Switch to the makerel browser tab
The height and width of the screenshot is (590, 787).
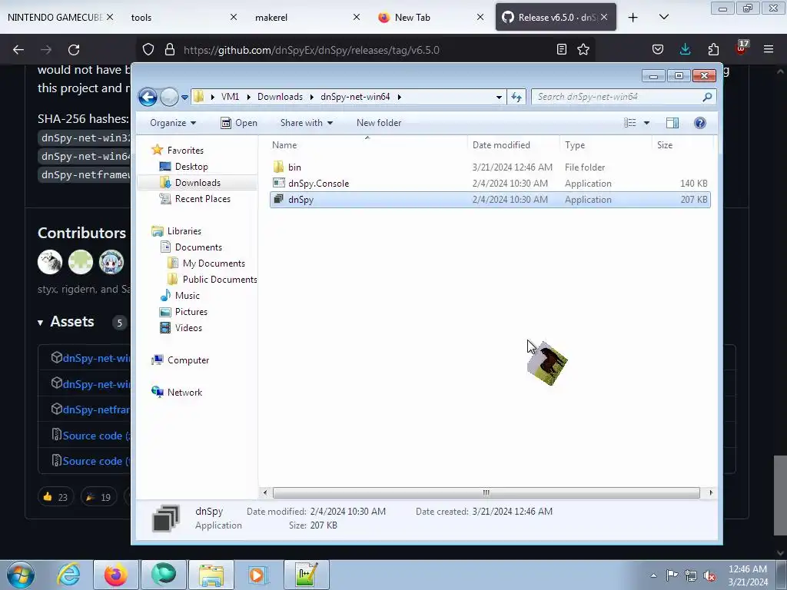coord(307,17)
